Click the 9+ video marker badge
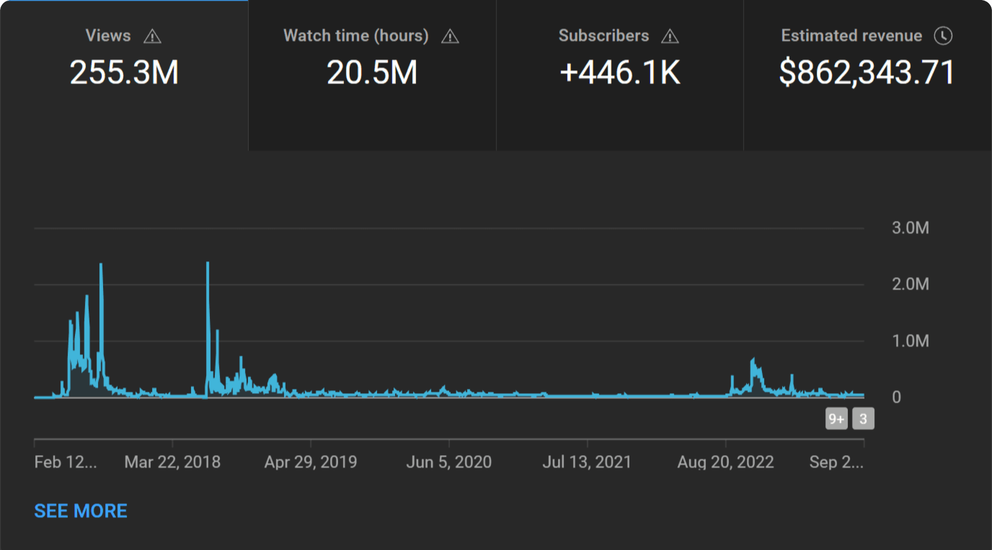 click(836, 418)
